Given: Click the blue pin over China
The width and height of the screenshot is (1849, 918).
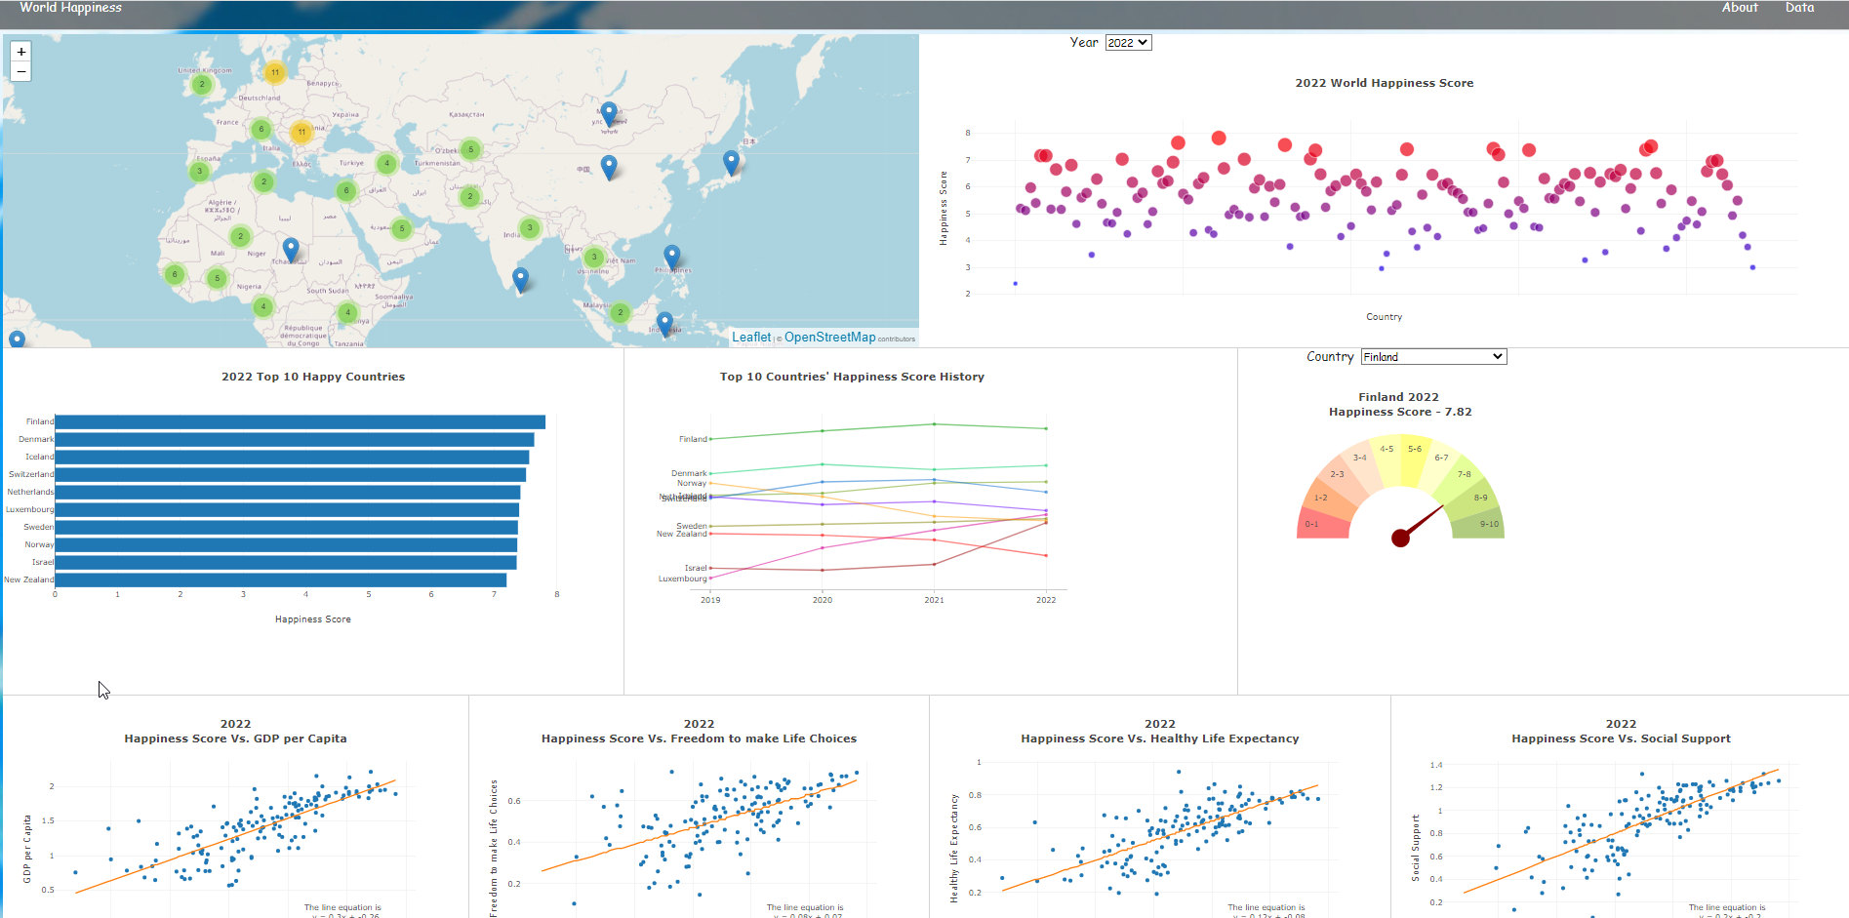Looking at the screenshot, I should (609, 168).
